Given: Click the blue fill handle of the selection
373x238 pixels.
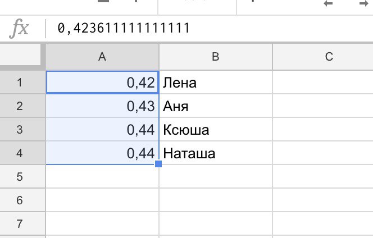Looking at the screenshot, I should click(x=158, y=164).
